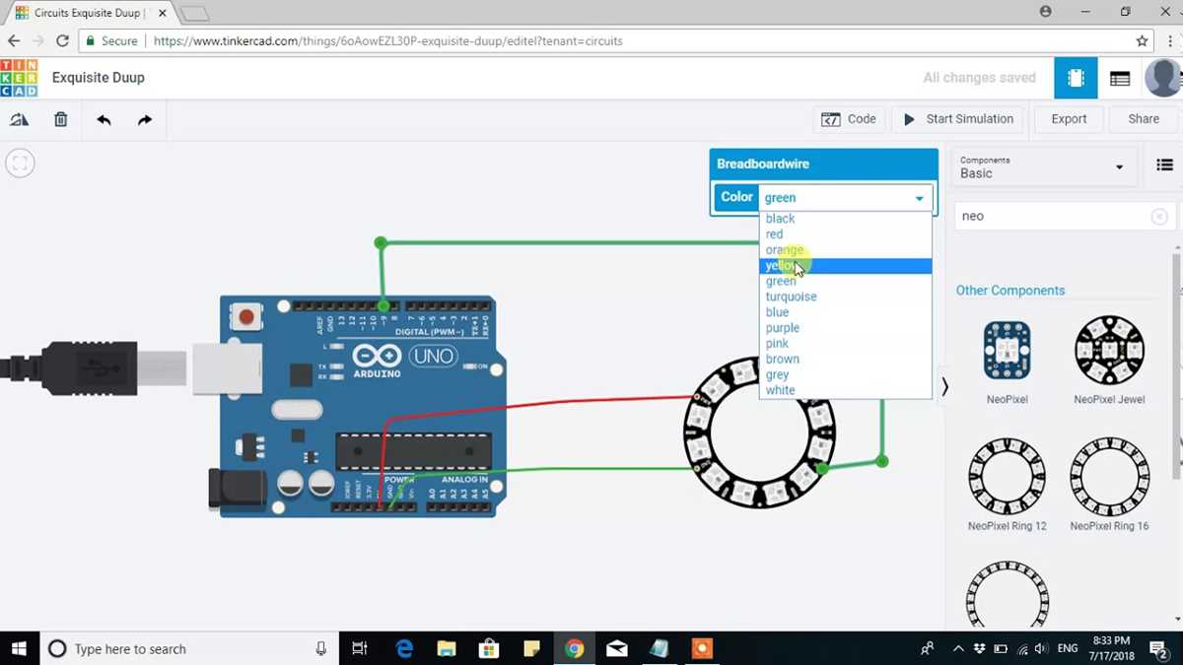
Task: Choose red wire color
Action: click(x=846, y=234)
